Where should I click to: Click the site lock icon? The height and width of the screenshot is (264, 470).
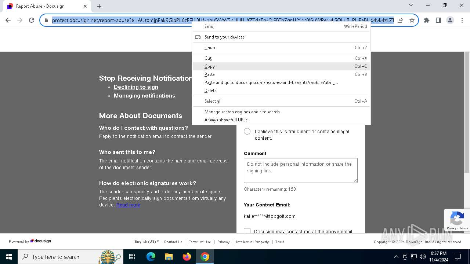(x=46, y=20)
